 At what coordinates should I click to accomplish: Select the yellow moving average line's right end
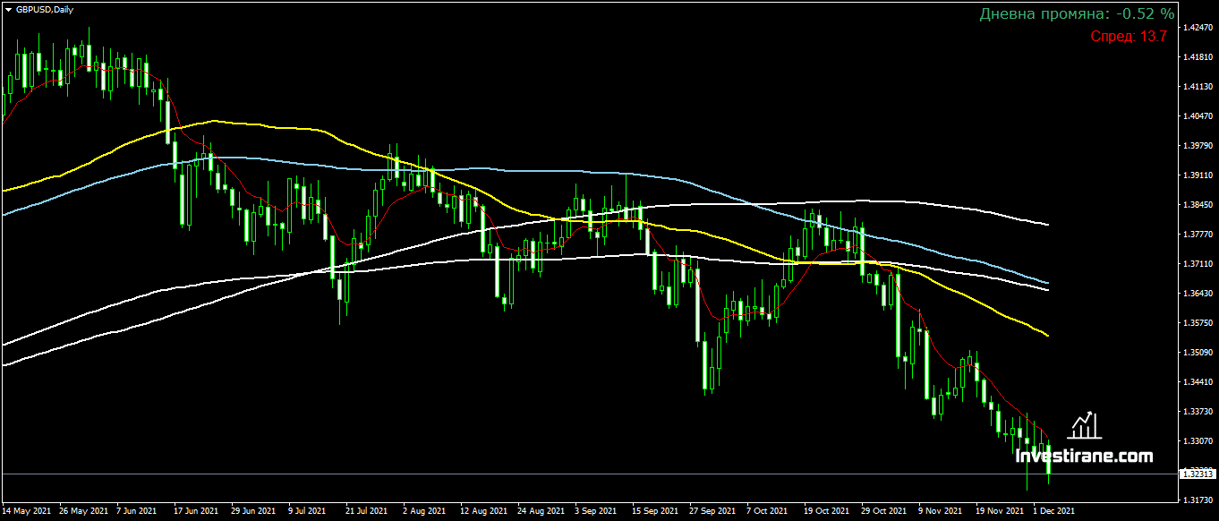[x=1045, y=336]
